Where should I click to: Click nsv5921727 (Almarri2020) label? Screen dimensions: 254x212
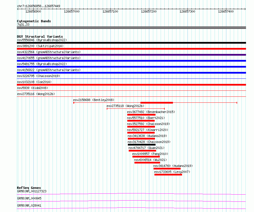pyautogui.click(x=148, y=130)
